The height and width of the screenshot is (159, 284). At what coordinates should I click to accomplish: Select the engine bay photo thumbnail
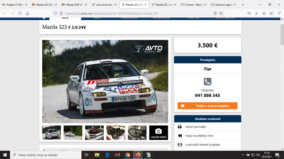pos(94,133)
